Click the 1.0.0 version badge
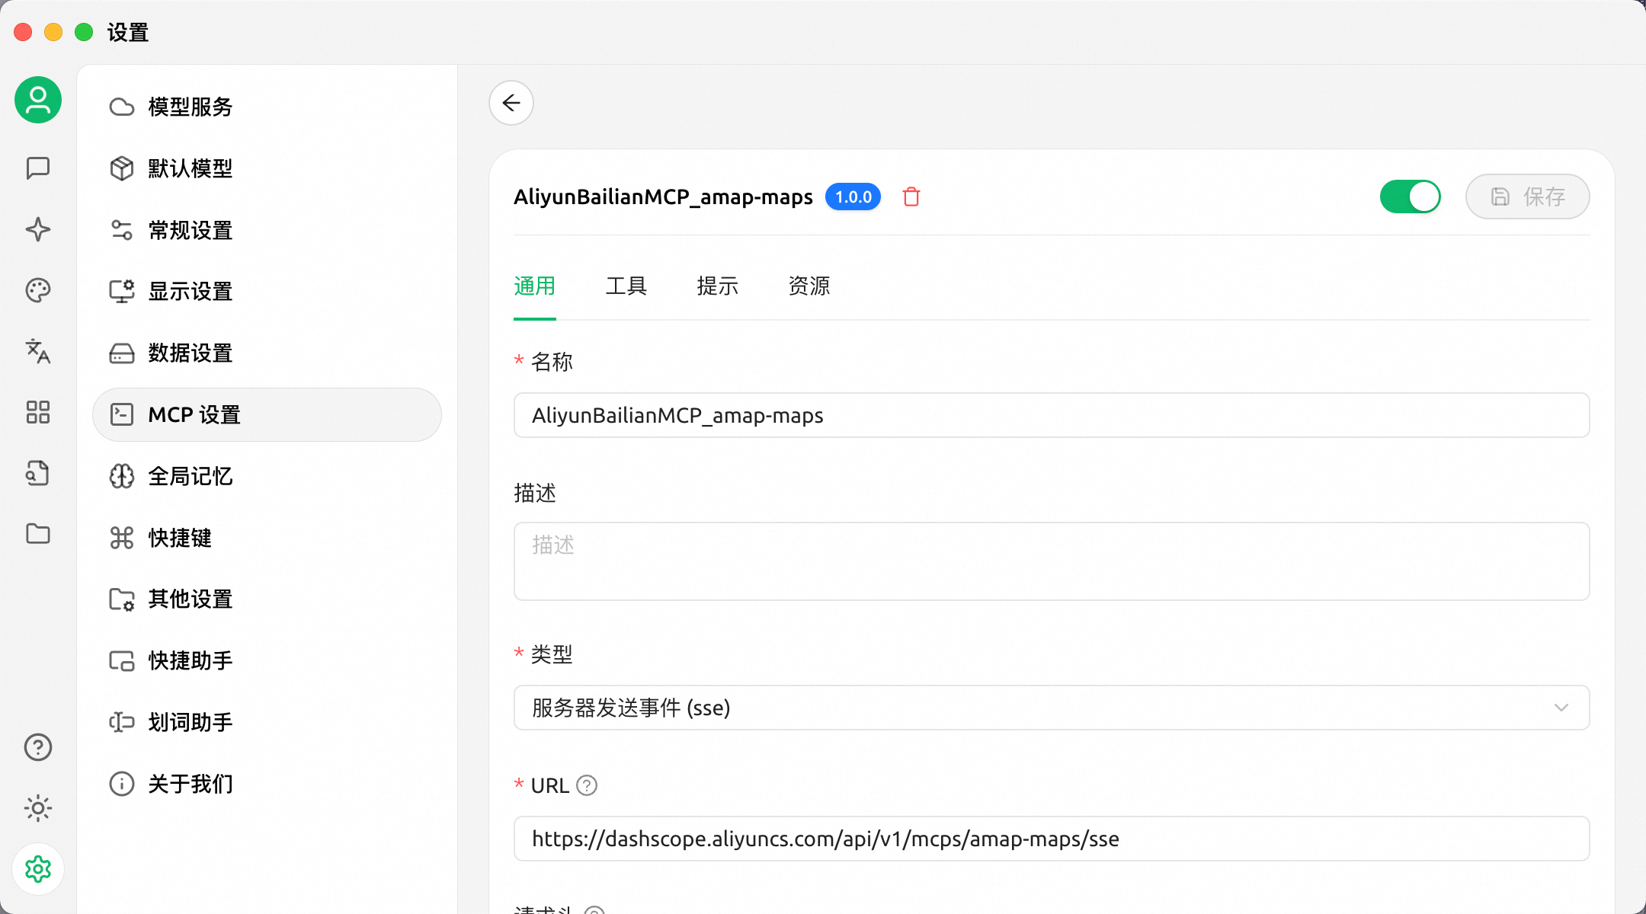Viewport: 1646px width, 914px height. pyautogui.click(x=853, y=197)
